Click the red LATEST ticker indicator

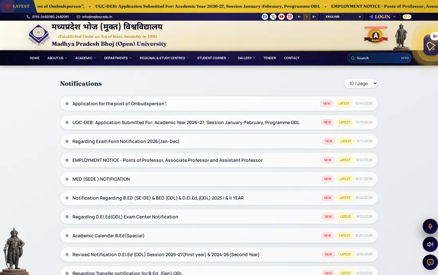coord(8,6)
